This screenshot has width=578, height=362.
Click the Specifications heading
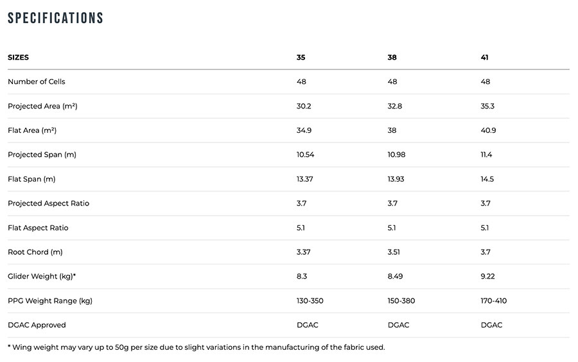tap(55, 18)
